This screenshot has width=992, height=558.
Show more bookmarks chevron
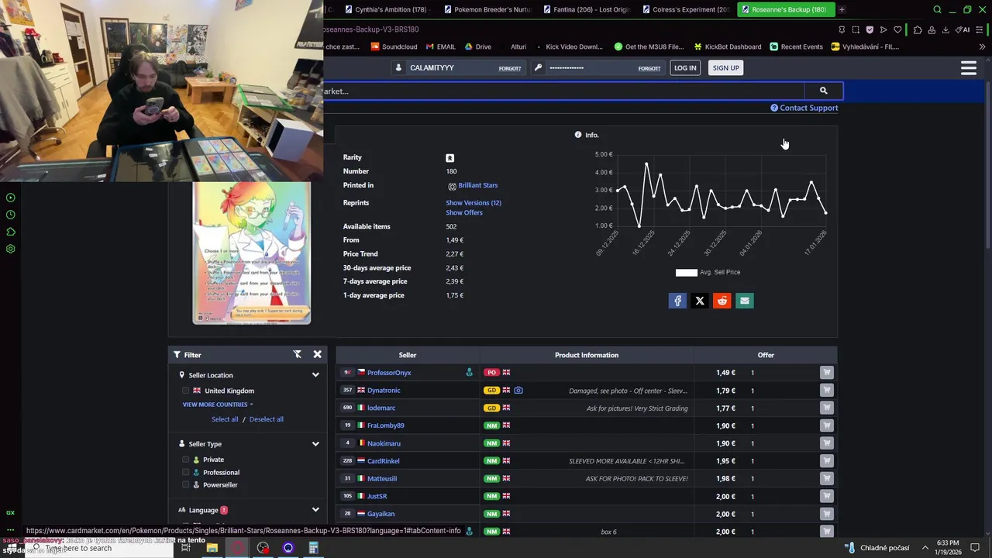(x=982, y=46)
